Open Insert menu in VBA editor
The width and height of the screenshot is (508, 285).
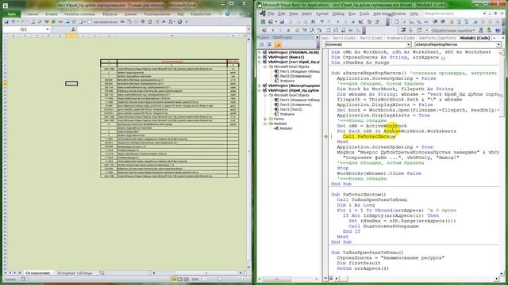click(307, 13)
